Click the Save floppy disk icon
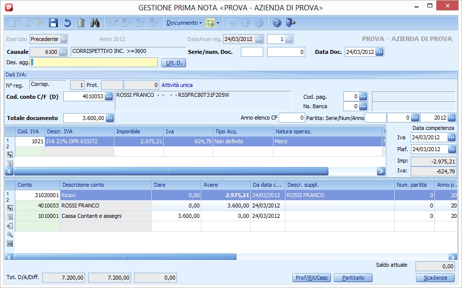 pyautogui.click(x=53, y=23)
